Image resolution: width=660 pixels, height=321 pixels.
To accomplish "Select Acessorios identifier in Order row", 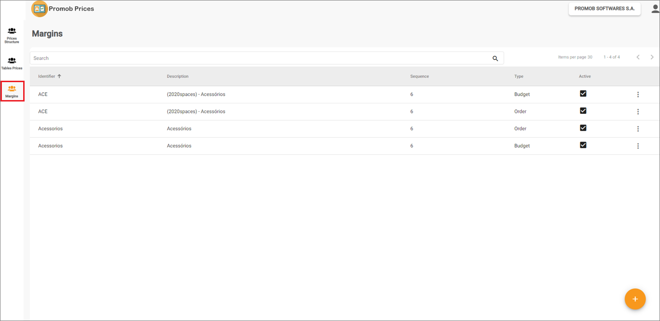I will tap(51, 128).
